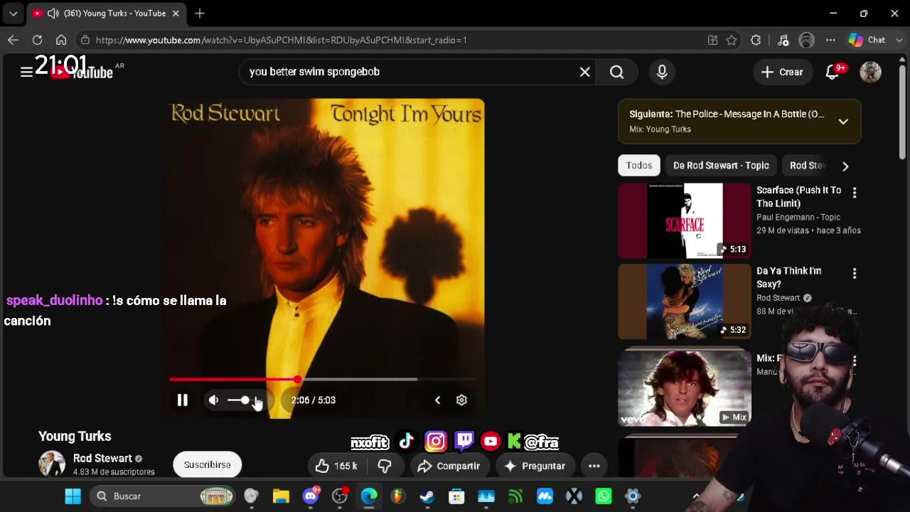Screen dimensions: 910x512
Task: Open options menu for the Scarface video
Action: point(855,193)
